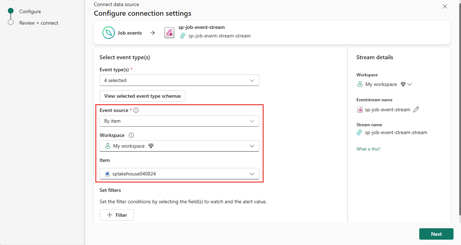Screen dimensions: 461x245
Task: Click the premium diamond icon in Stream details
Action: pyautogui.click(x=403, y=85)
